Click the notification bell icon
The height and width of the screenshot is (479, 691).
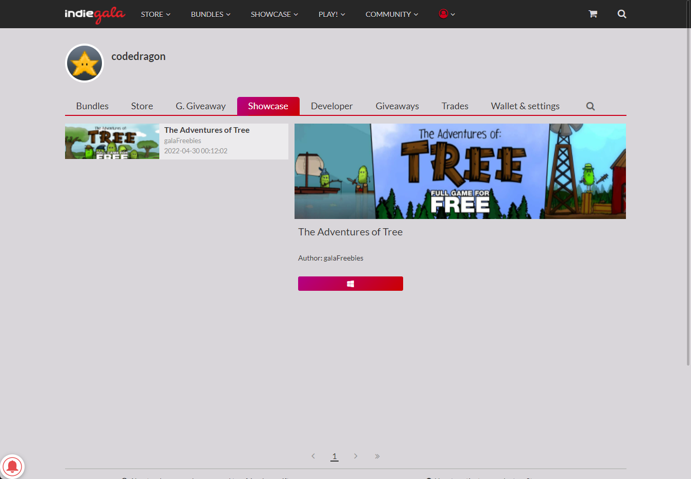[x=12, y=466]
